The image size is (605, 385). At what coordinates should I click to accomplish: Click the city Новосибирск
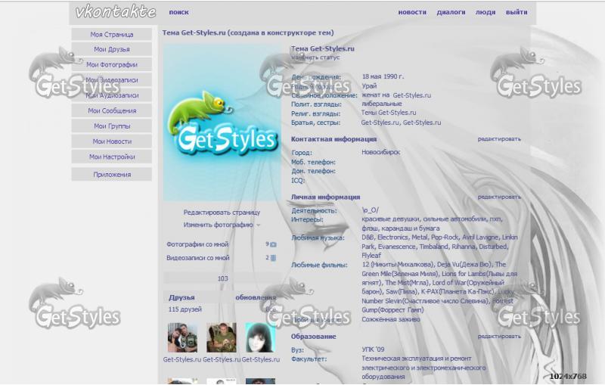380,152
